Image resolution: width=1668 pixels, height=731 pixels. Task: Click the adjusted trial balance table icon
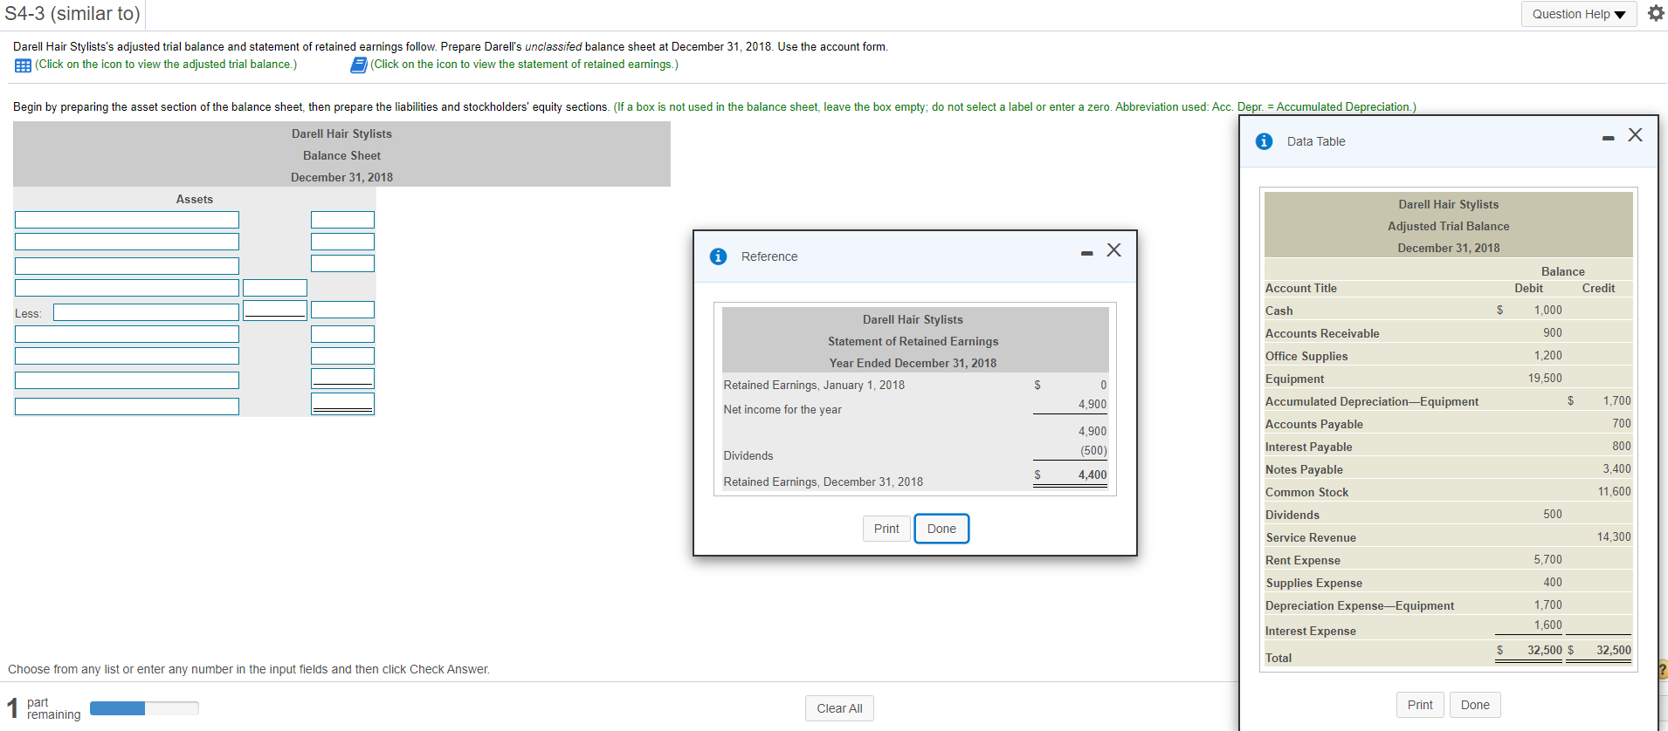(23, 65)
